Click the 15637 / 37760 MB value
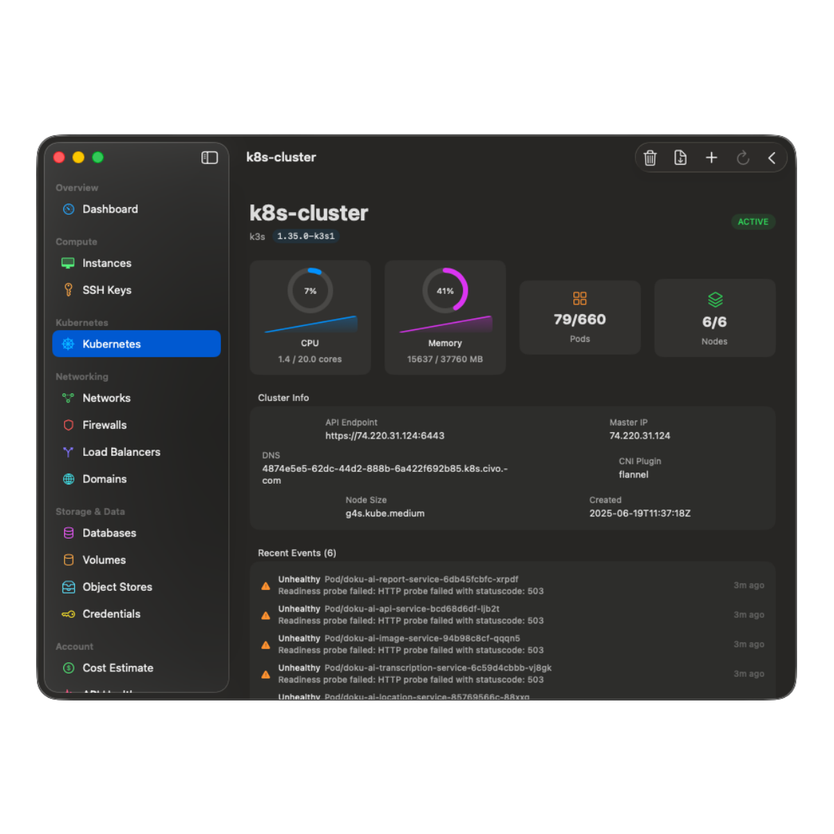The width and height of the screenshot is (834, 834). point(445,359)
